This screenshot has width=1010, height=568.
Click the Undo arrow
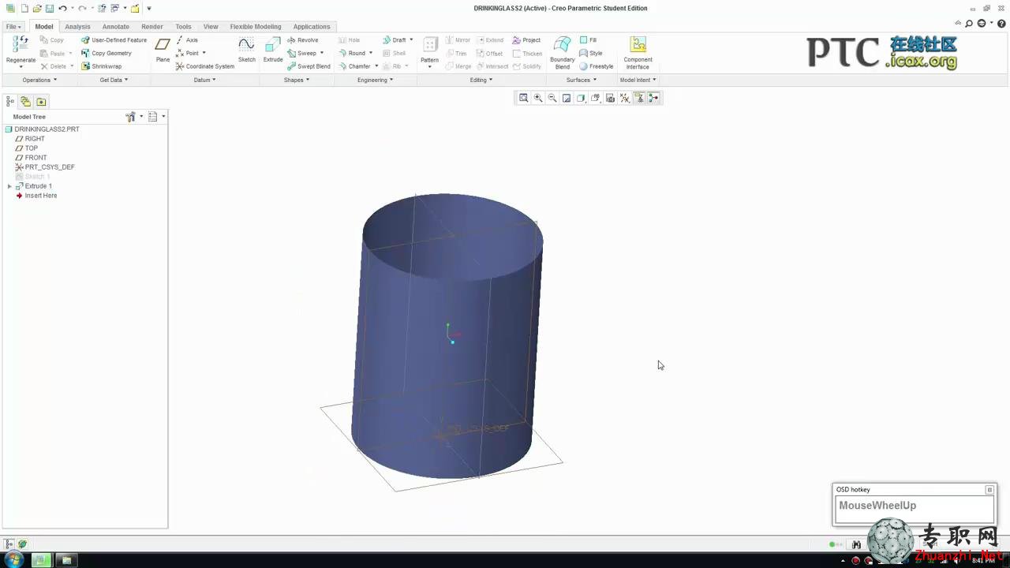(x=62, y=8)
